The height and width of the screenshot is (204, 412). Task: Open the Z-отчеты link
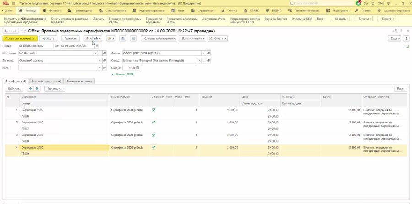coord(99,19)
